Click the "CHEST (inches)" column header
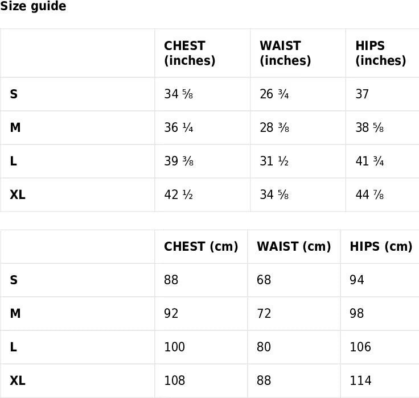Viewport: 419px width, 398px height. click(190, 53)
